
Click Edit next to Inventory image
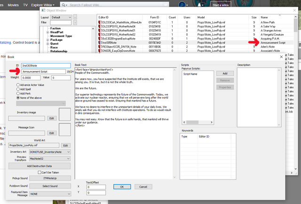pos(52,118)
